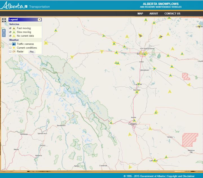Click the Kamloops map label
The height and width of the screenshot is (178, 203).
24,134
